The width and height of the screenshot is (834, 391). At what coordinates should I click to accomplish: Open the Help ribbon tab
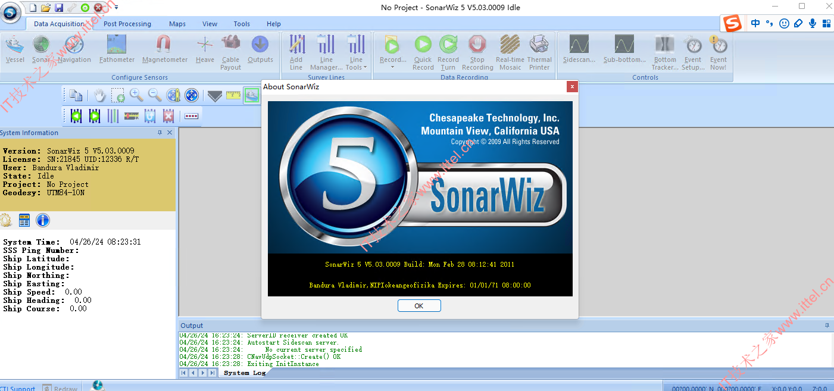[x=274, y=24]
